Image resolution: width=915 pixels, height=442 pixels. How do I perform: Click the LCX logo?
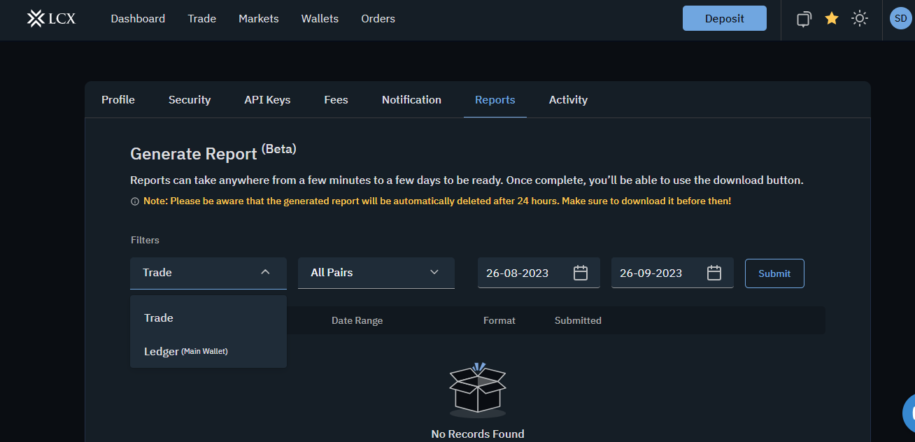click(51, 19)
